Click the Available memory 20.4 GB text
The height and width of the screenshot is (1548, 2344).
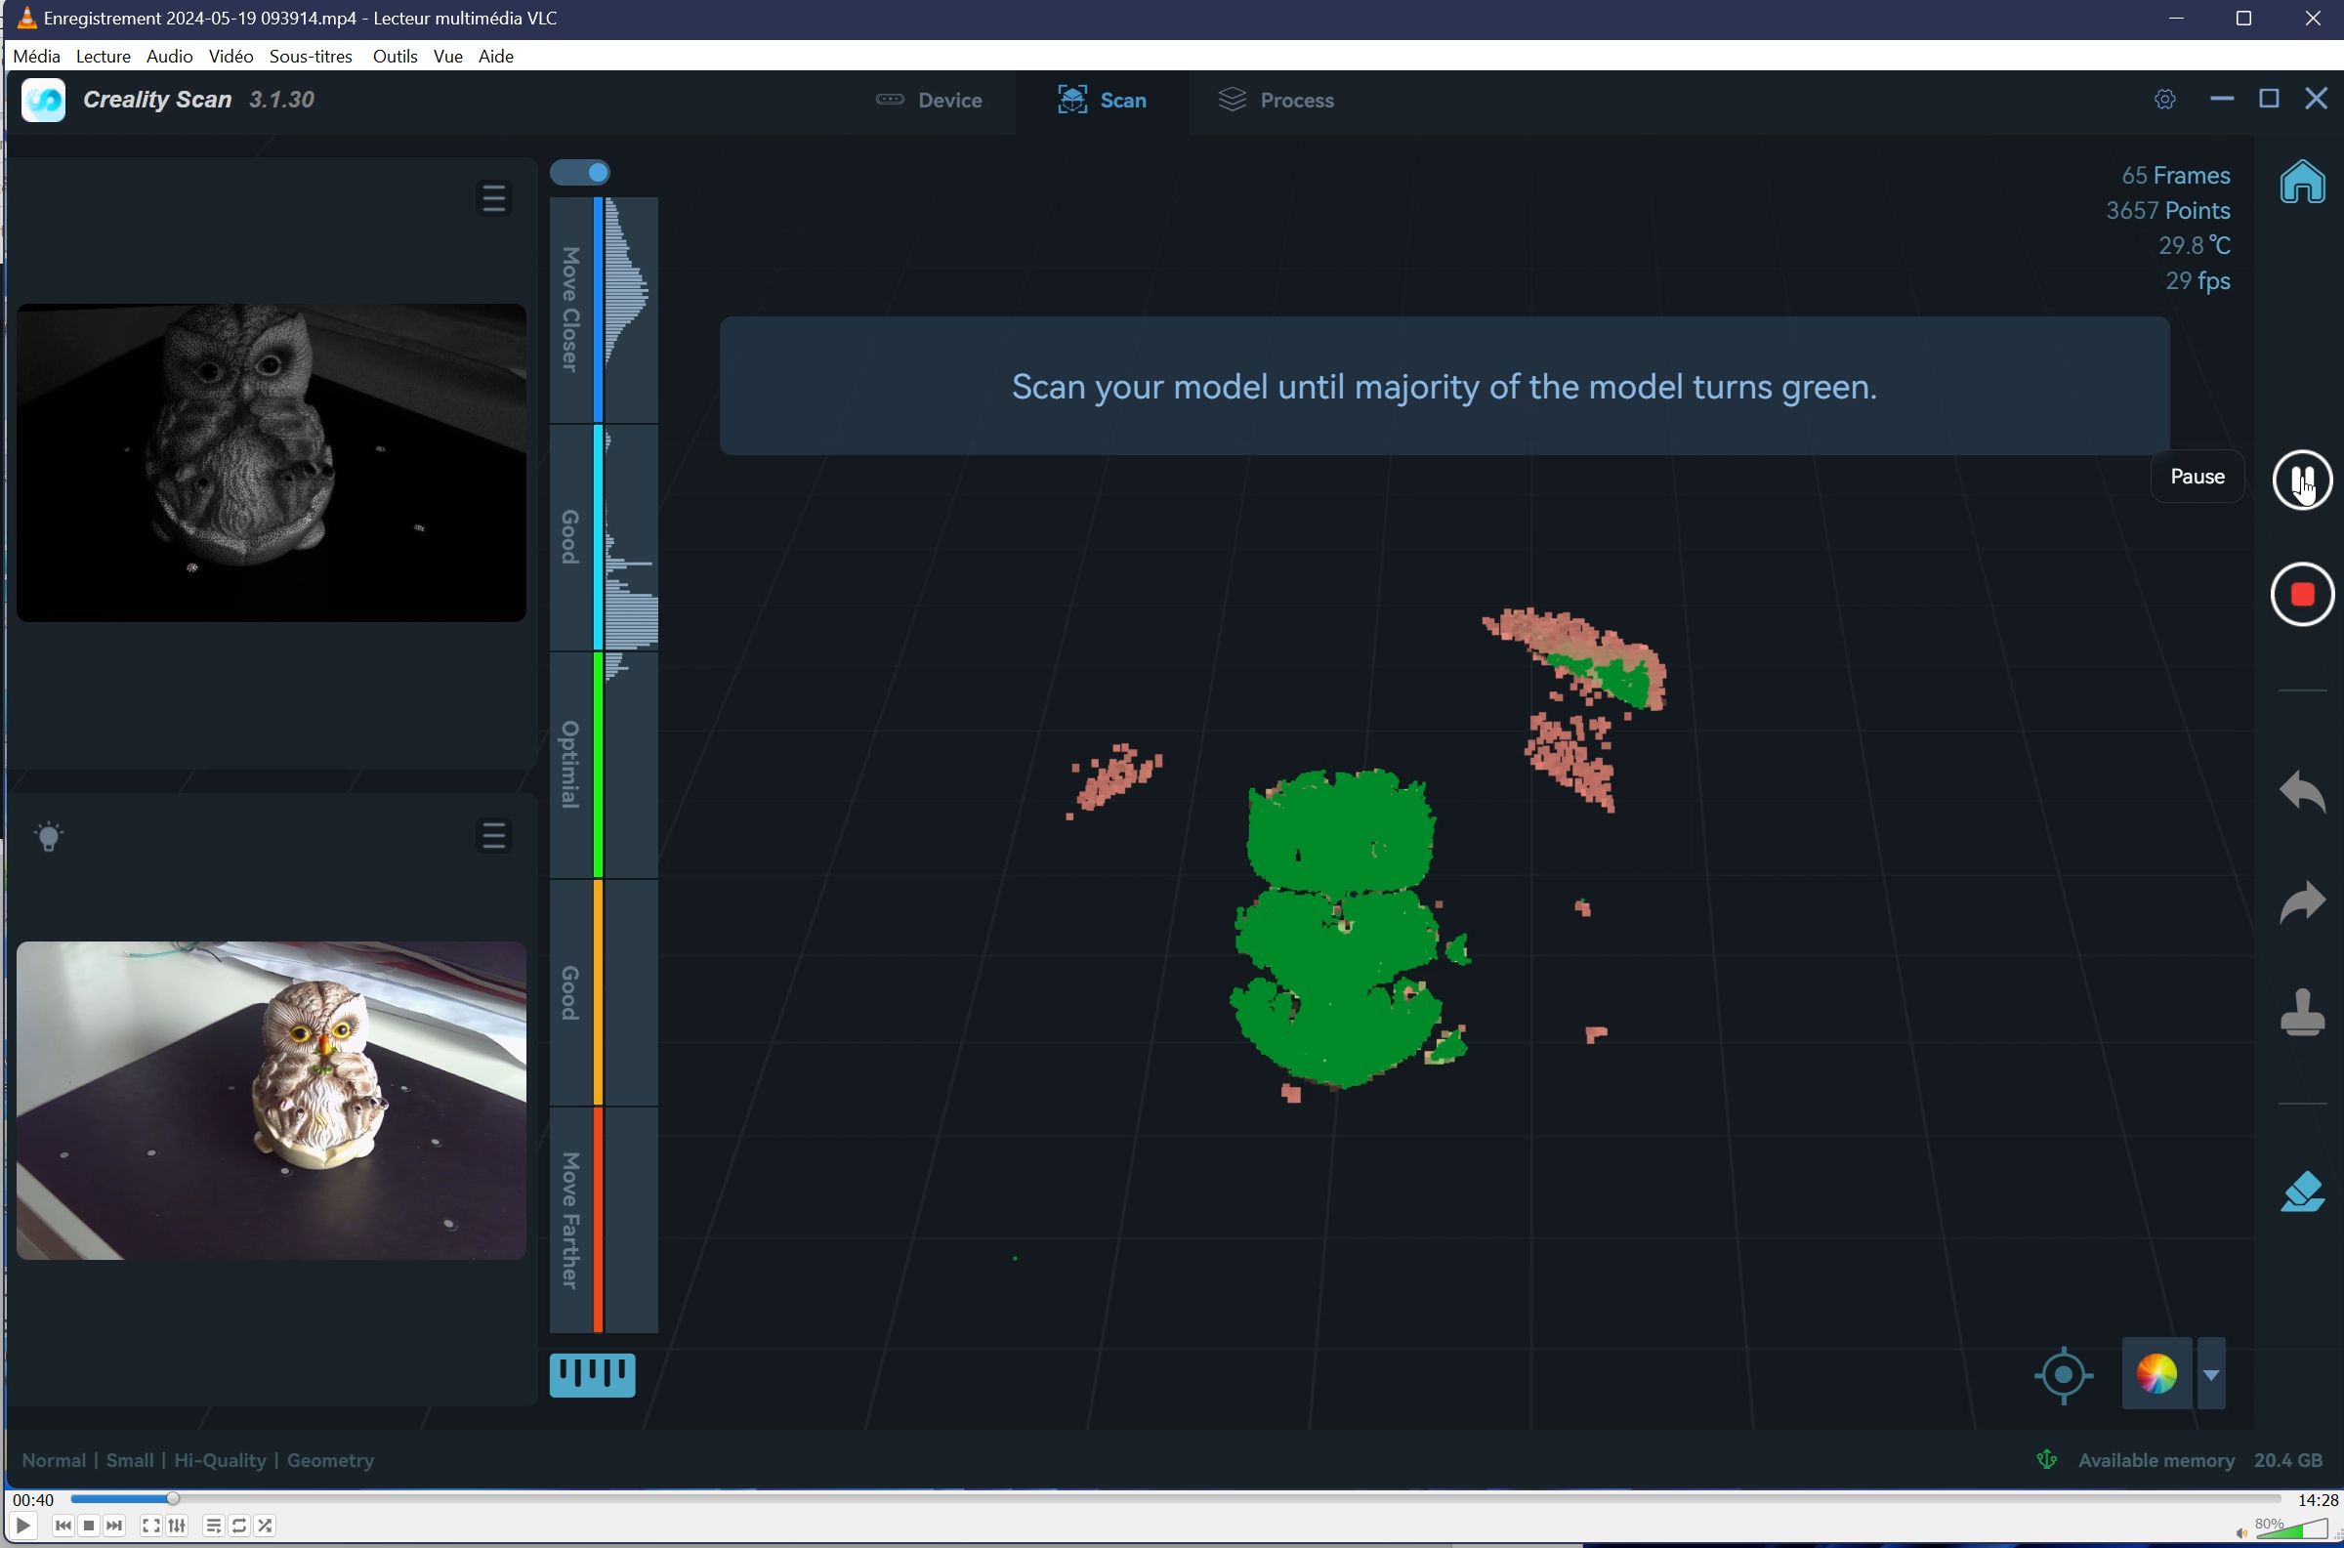point(2199,1460)
